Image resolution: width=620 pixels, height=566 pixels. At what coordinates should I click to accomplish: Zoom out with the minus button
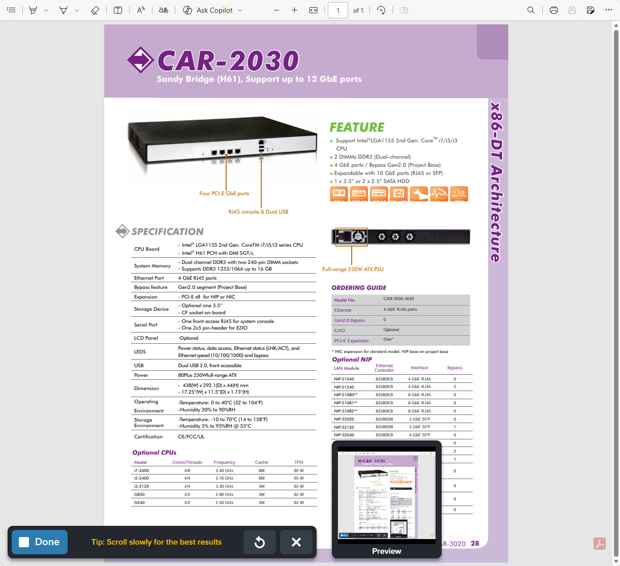276,10
